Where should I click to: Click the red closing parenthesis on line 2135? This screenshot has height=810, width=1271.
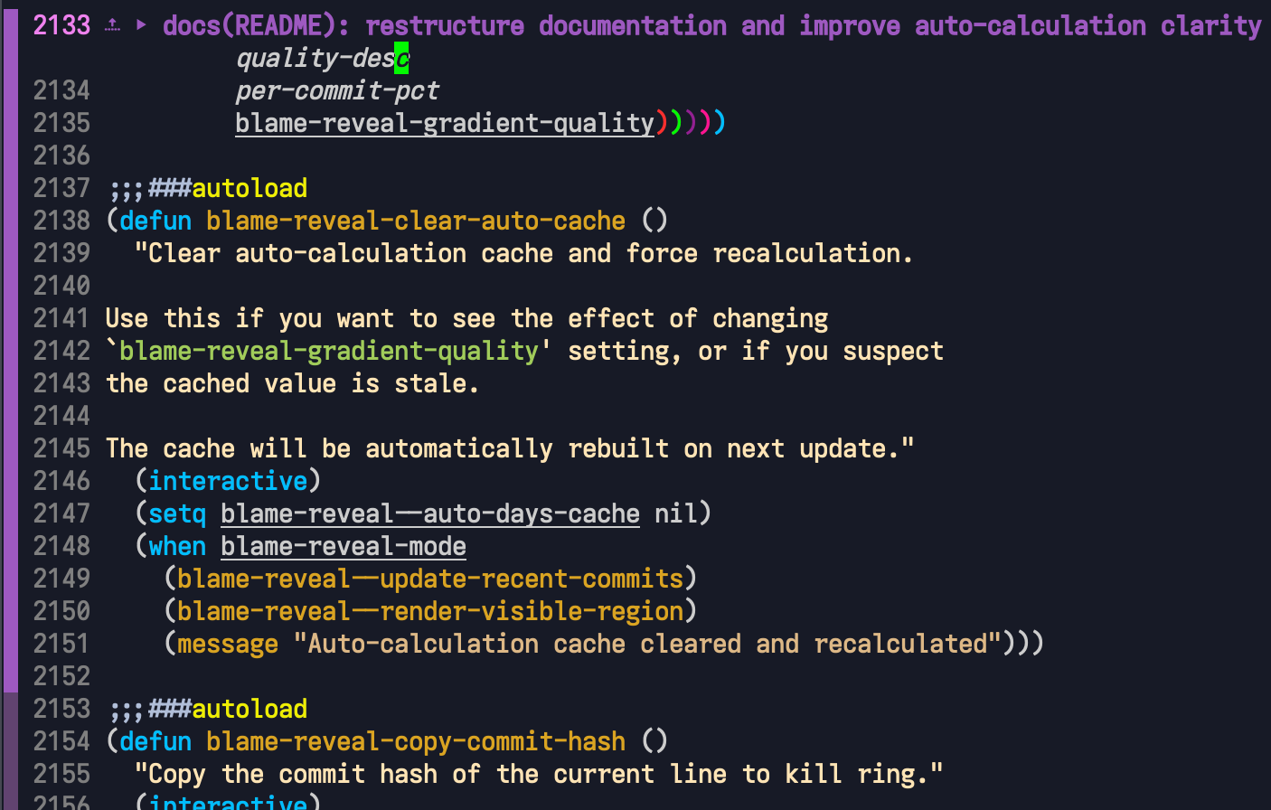pos(662,123)
